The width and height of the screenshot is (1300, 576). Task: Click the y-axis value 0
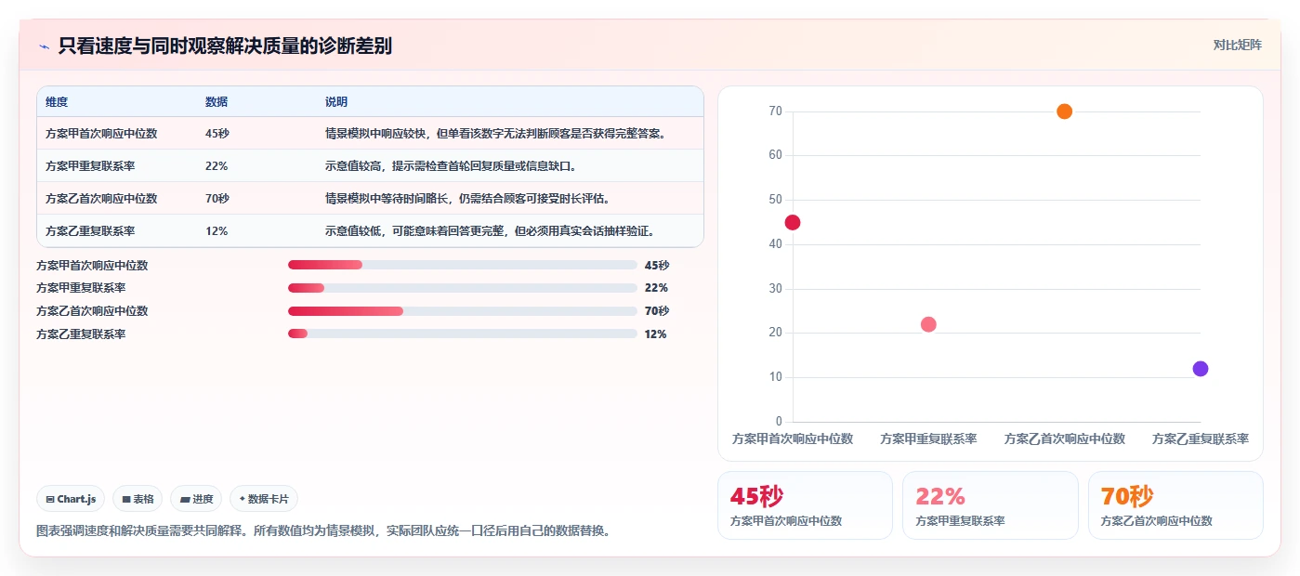coord(779,422)
